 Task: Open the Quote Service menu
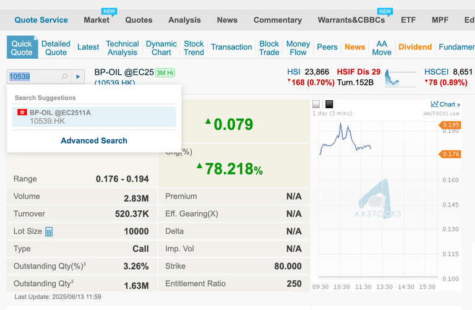(41, 20)
